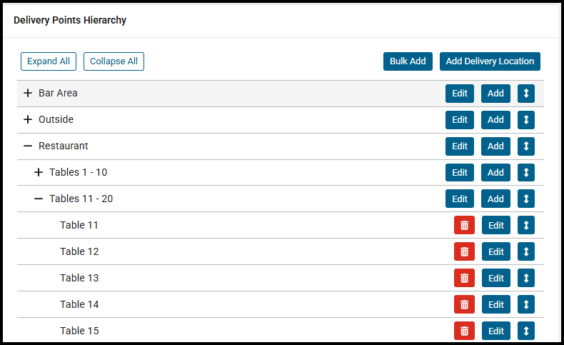564x345 pixels.
Task: Open Bulk Add
Action: point(408,61)
